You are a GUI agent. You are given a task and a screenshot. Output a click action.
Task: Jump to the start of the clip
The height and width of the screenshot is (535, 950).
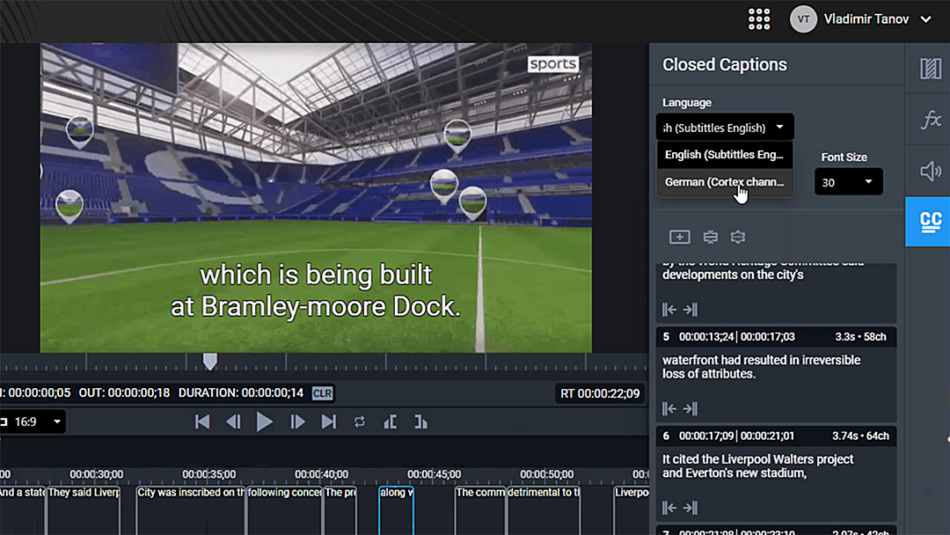pyautogui.click(x=202, y=422)
